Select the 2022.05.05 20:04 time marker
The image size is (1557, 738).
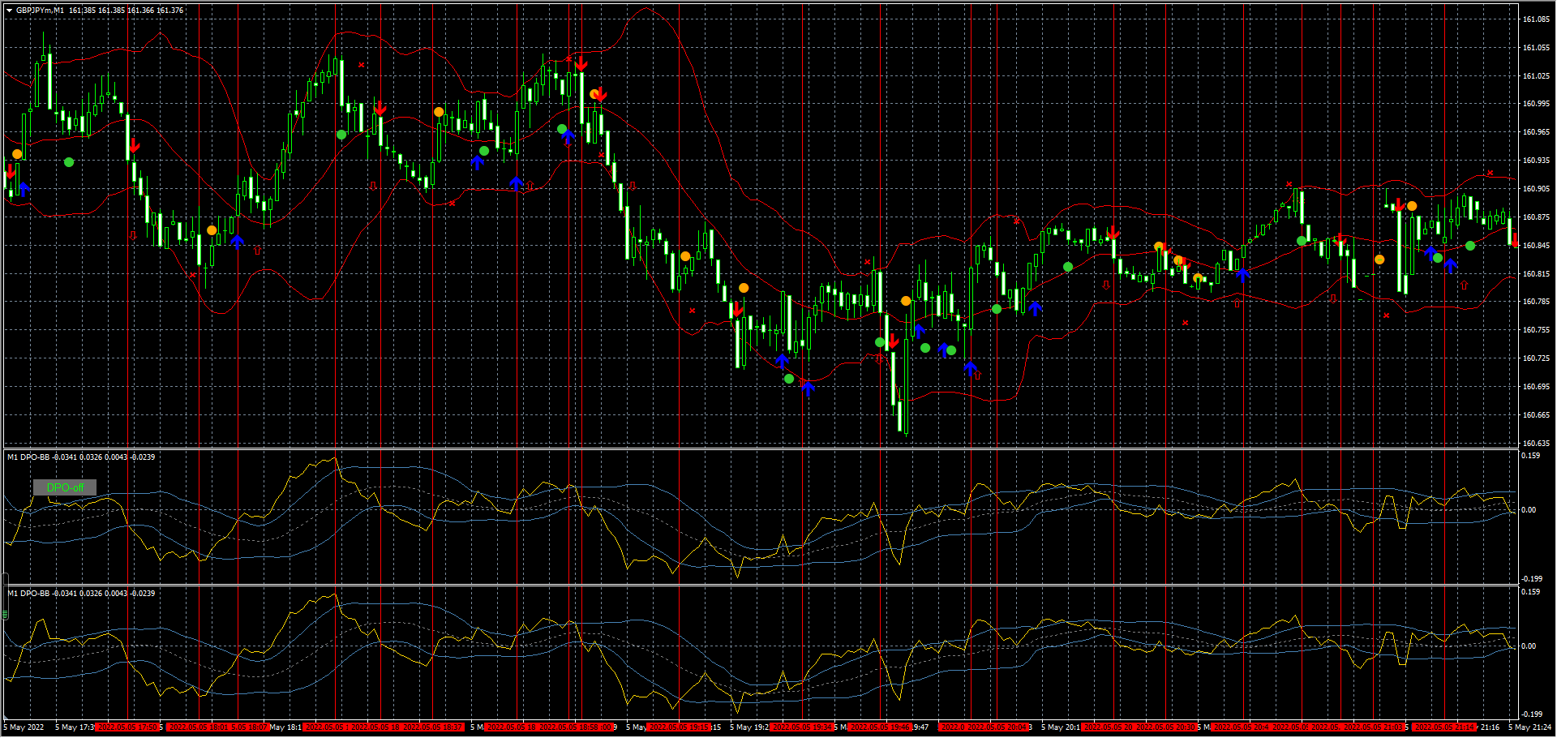coord(997,727)
